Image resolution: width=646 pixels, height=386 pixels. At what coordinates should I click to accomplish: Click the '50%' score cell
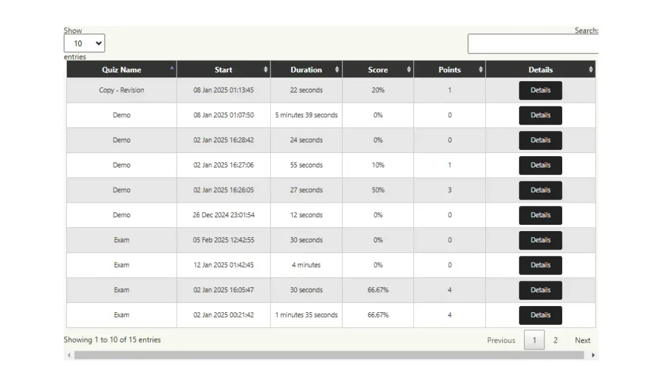(x=378, y=190)
